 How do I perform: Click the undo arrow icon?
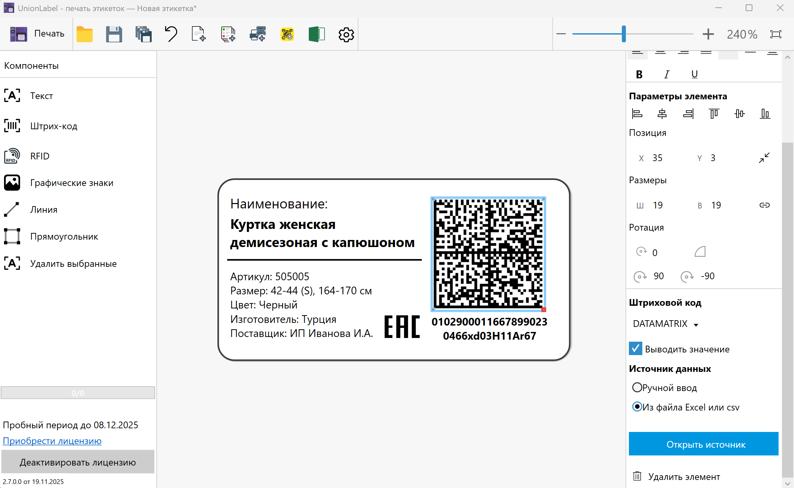click(x=171, y=34)
